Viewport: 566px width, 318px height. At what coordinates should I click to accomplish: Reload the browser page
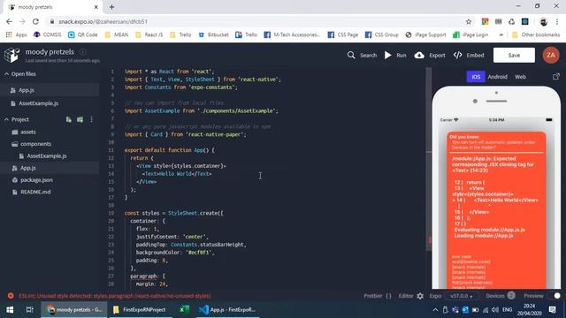click(x=35, y=21)
